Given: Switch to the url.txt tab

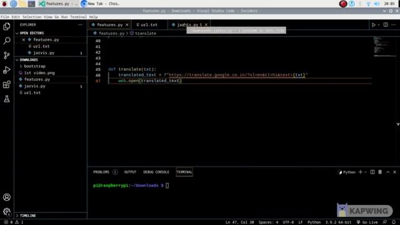Looking at the screenshot, I should [x=150, y=25].
